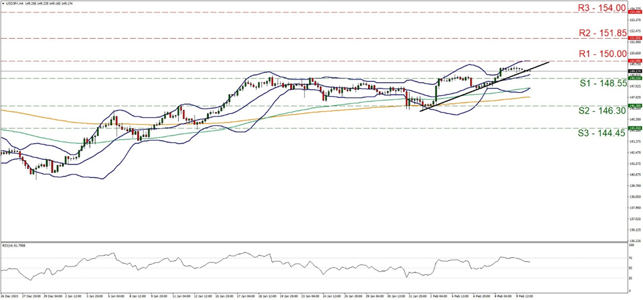Click the RSI 30 level label
The width and height of the screenshot is (643, 300).
click(632, 278)
